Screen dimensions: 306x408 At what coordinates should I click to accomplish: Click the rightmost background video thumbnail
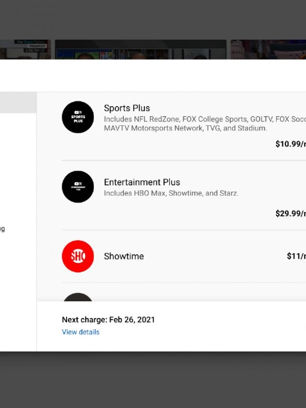pos(268,50)
